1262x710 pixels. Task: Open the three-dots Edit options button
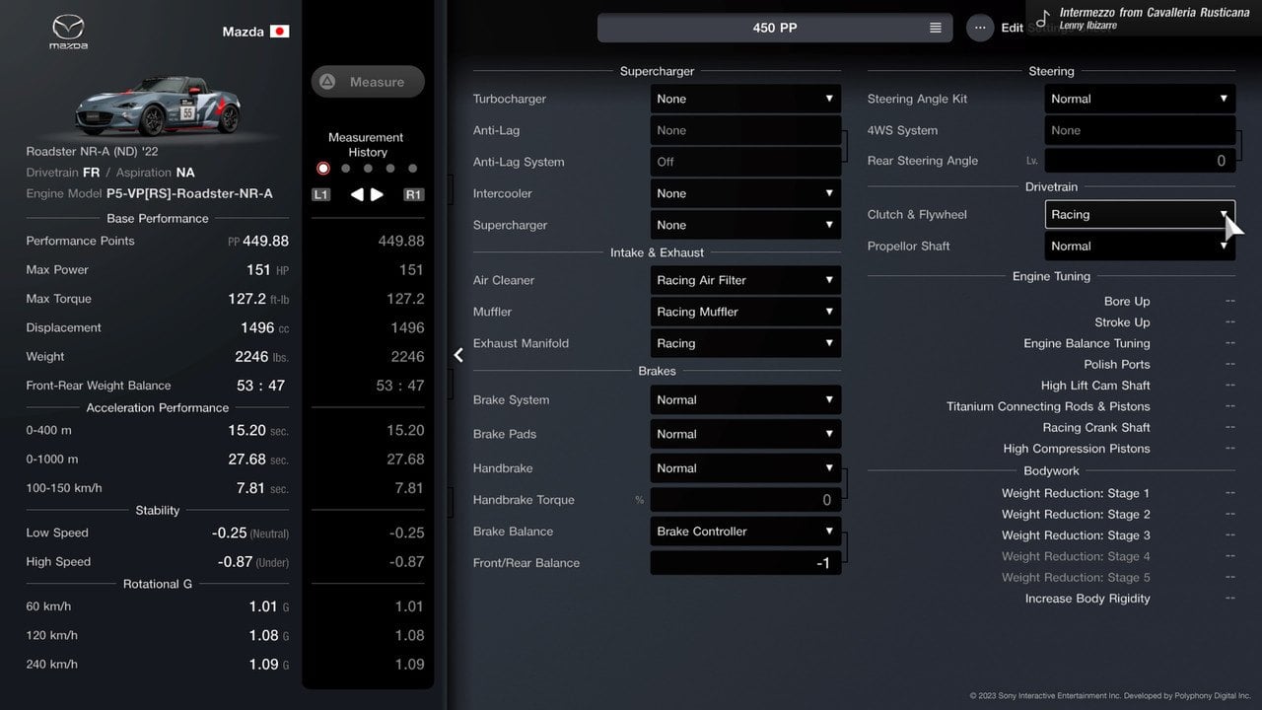coord(980,28)
